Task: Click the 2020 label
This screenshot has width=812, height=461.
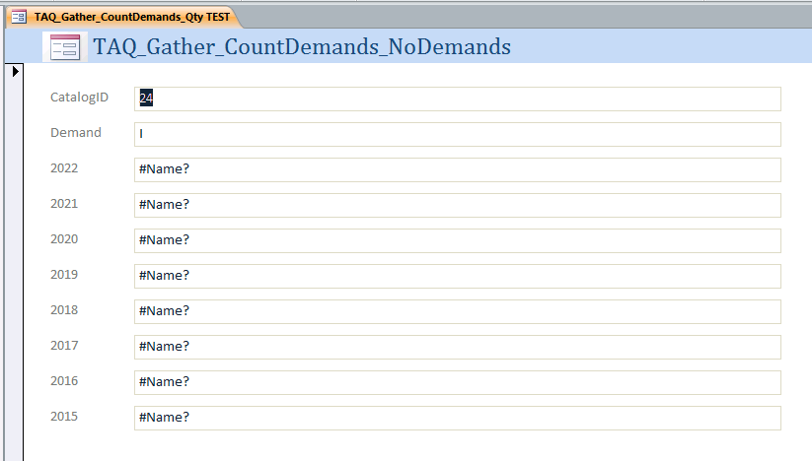Action: (64, 238)
